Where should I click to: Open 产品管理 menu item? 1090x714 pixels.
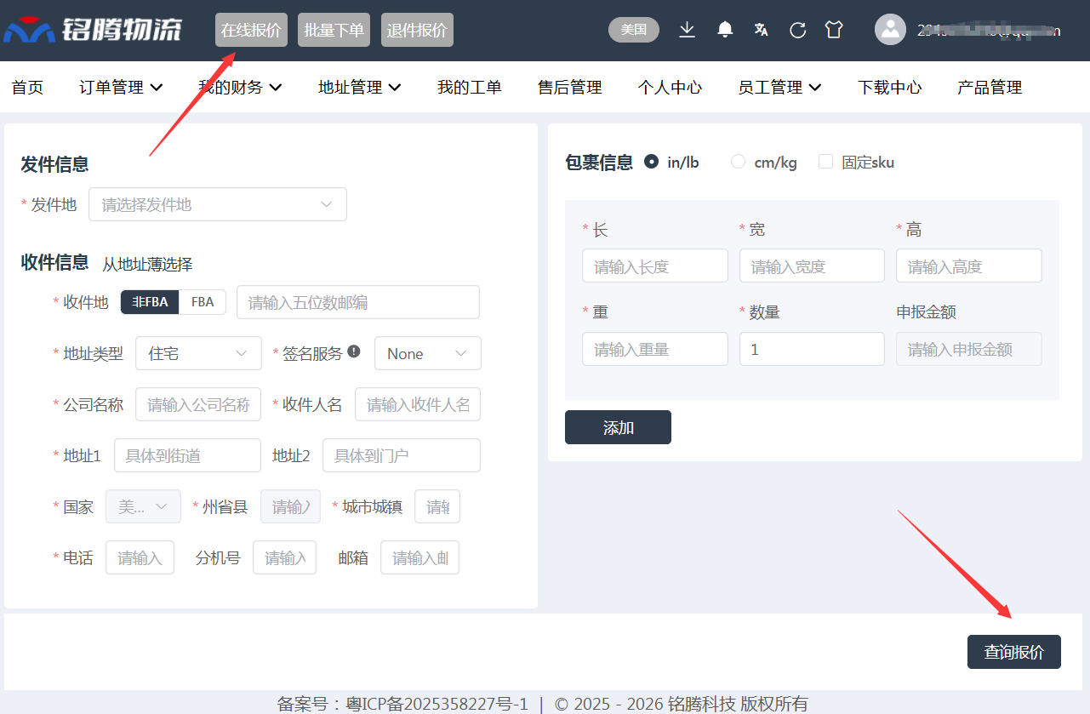990,87
